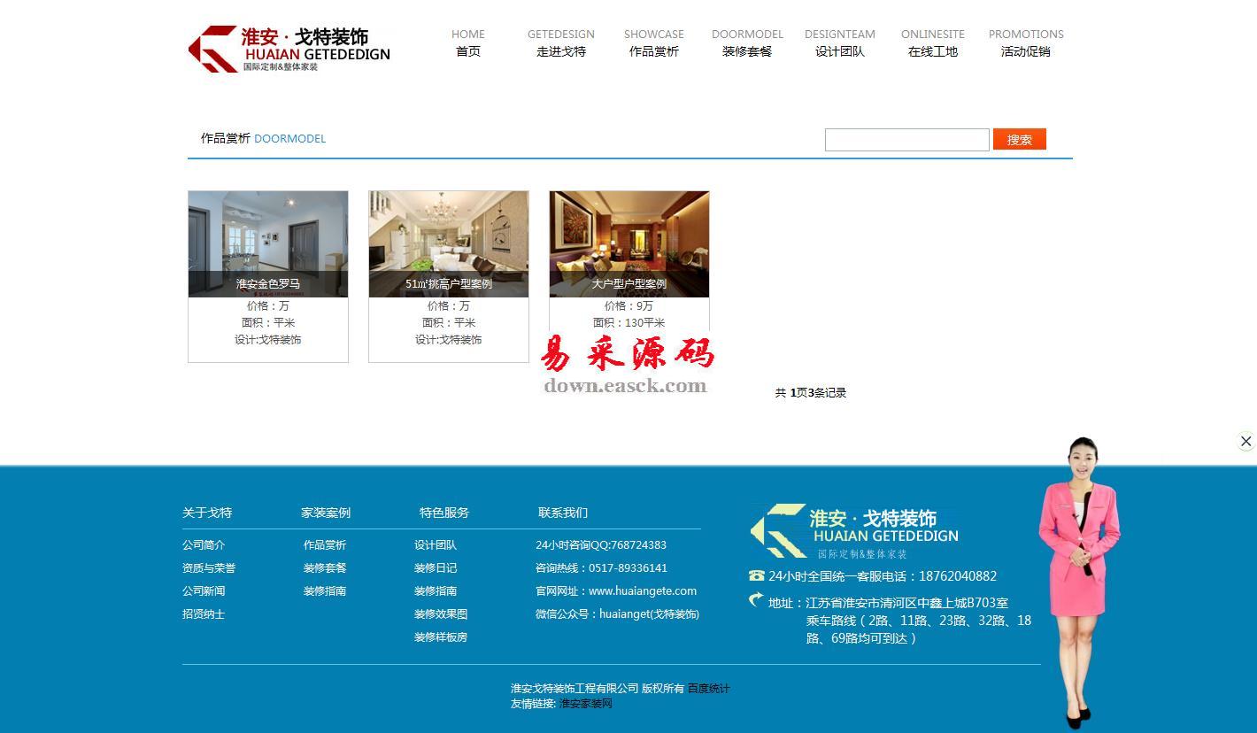Click the arrow icon next to 地址
Viewport: 1257px width, 733px height.
point(756,600)
